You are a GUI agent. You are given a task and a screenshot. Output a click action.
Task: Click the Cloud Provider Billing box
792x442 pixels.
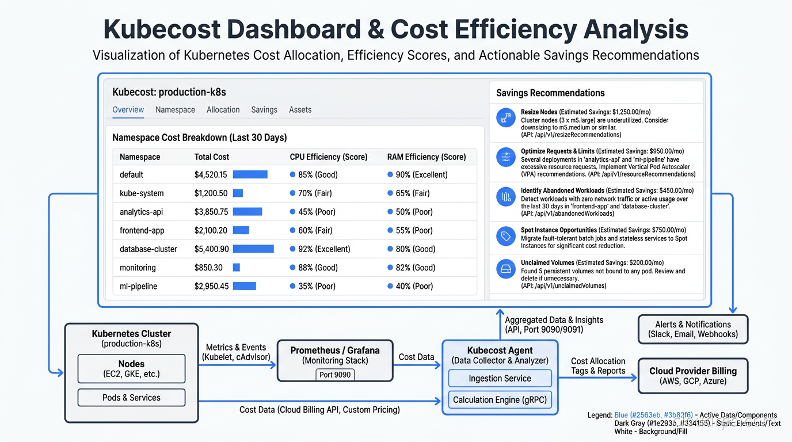pos(693,376)
